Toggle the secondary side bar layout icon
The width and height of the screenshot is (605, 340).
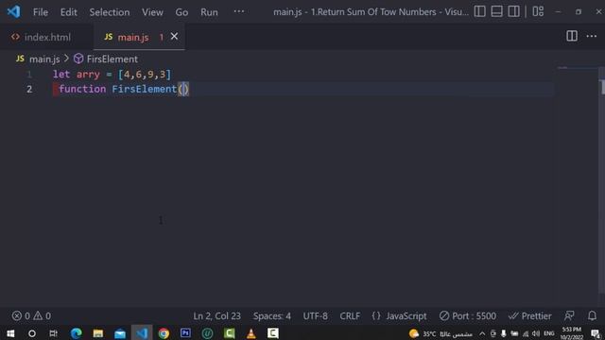(x=513, y=11)
